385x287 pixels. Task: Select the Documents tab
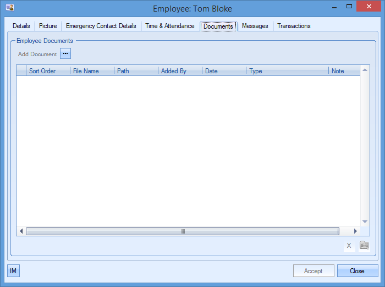click(218, 26)
